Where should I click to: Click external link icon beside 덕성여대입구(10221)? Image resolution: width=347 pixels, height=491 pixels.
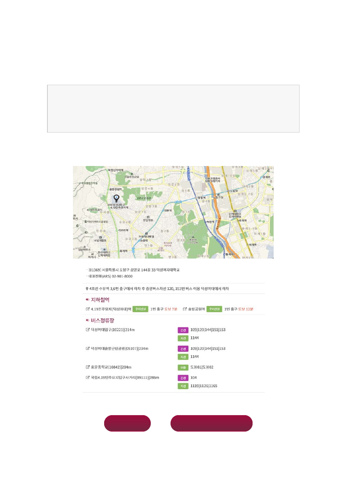coord(87,330)
